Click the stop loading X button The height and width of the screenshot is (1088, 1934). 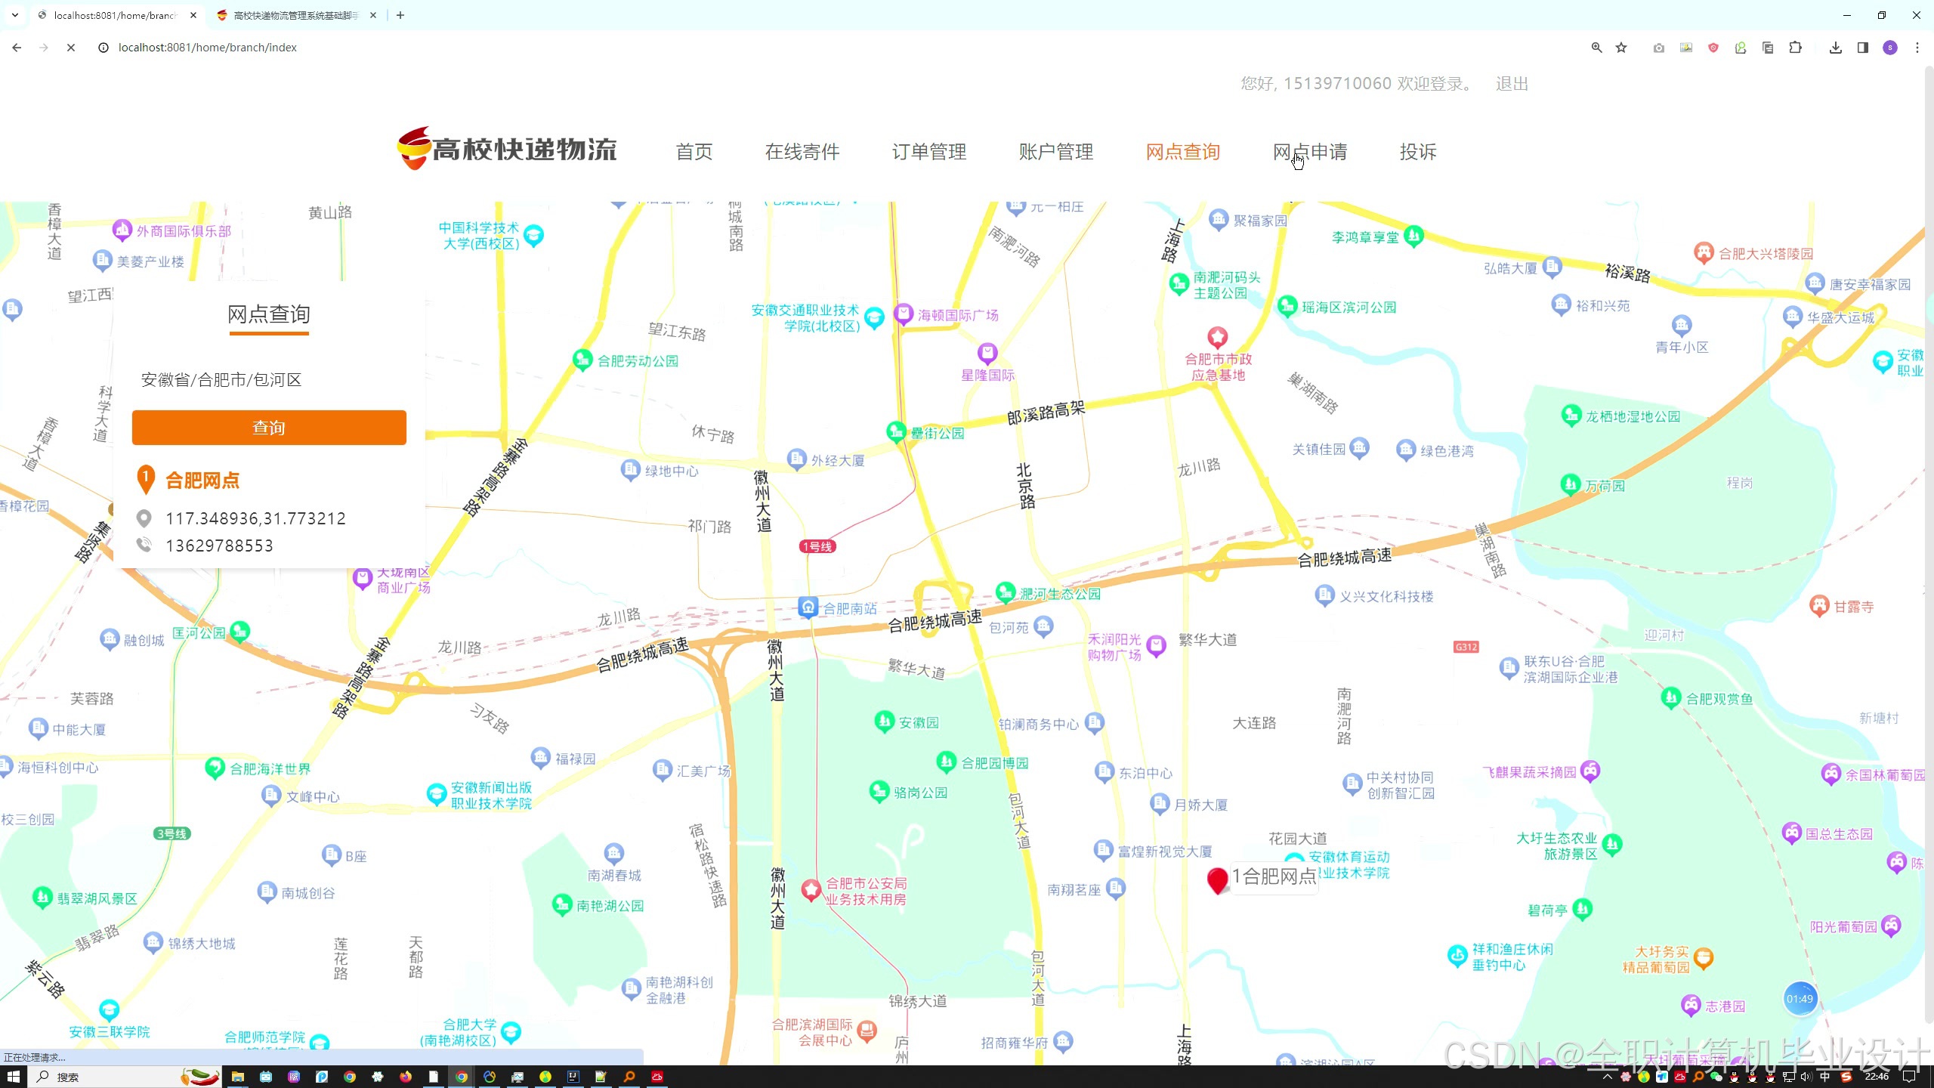71,48
